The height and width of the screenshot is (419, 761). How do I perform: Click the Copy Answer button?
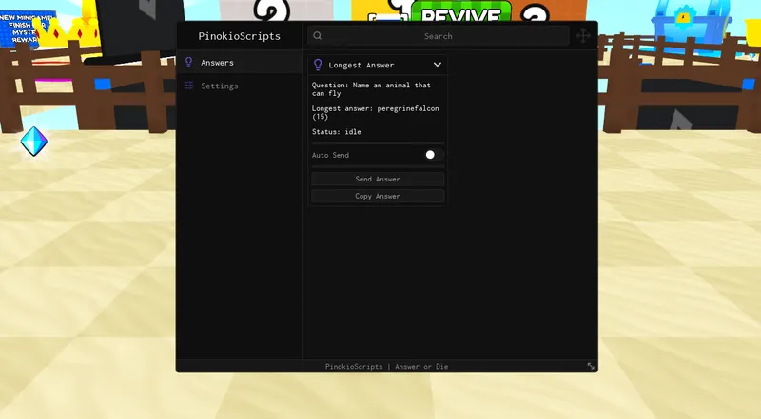click(x=378, y=196)
